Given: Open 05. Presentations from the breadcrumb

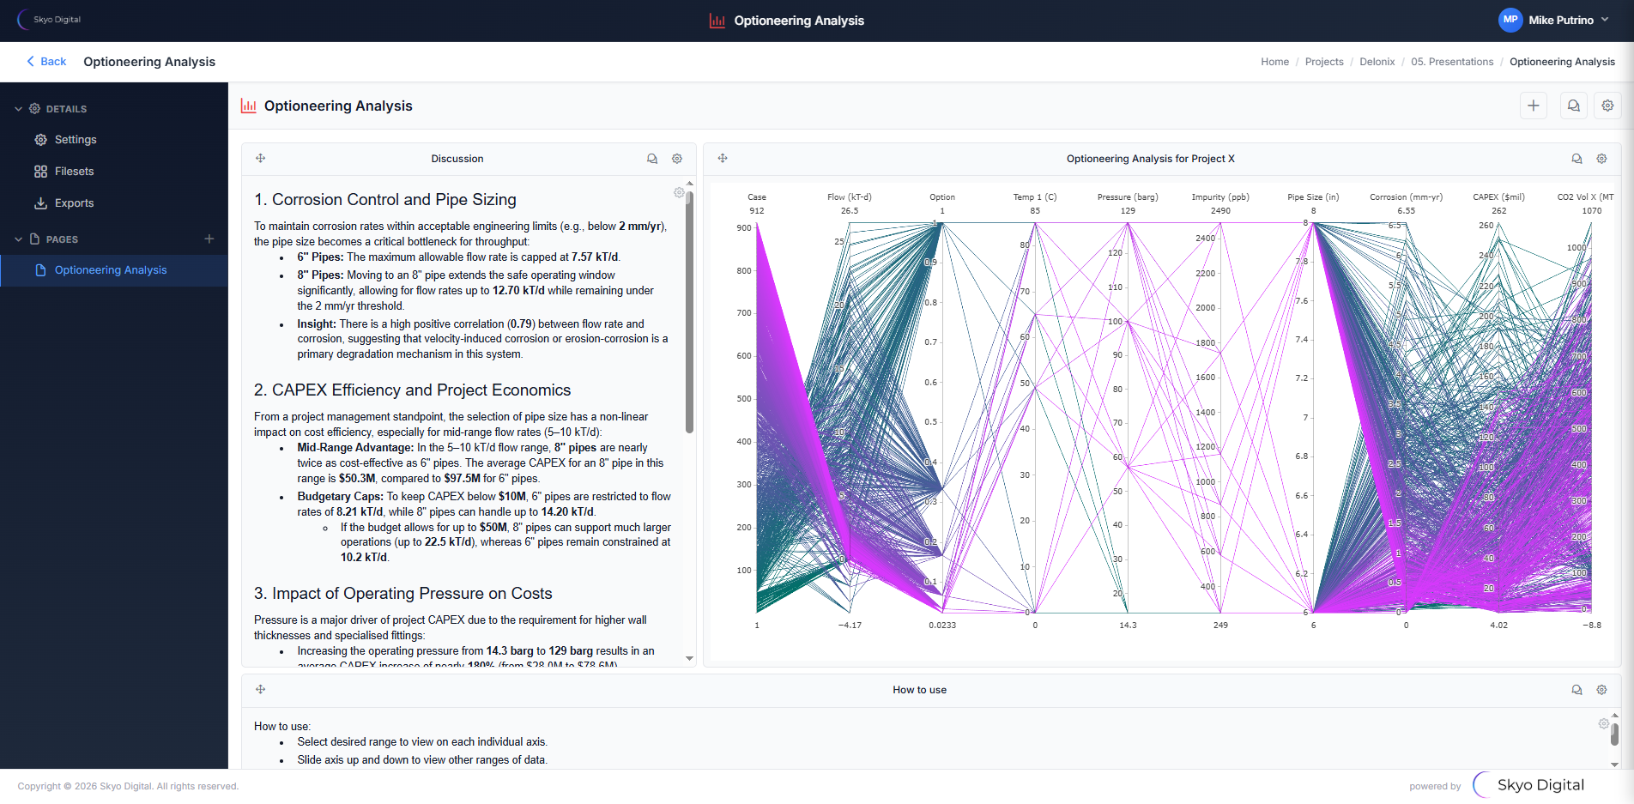Looking at the screenshot, I should point(1452,61).
